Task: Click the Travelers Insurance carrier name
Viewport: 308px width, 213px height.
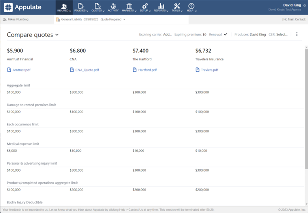Action: pyautogui.click(x=209, y=59)
